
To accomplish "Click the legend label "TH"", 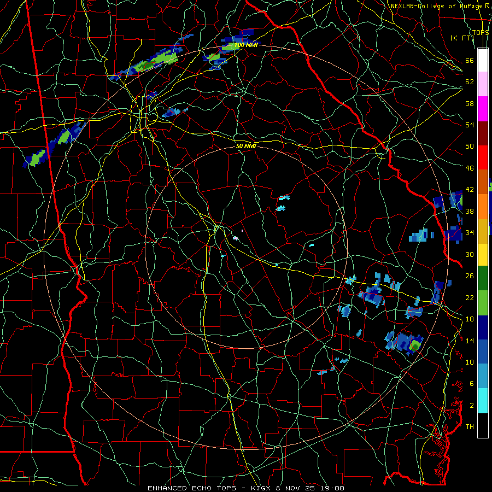I will (x=470, y=426).
